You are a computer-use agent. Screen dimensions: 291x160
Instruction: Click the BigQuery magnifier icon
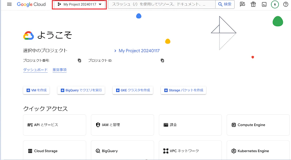coord(98,151)
